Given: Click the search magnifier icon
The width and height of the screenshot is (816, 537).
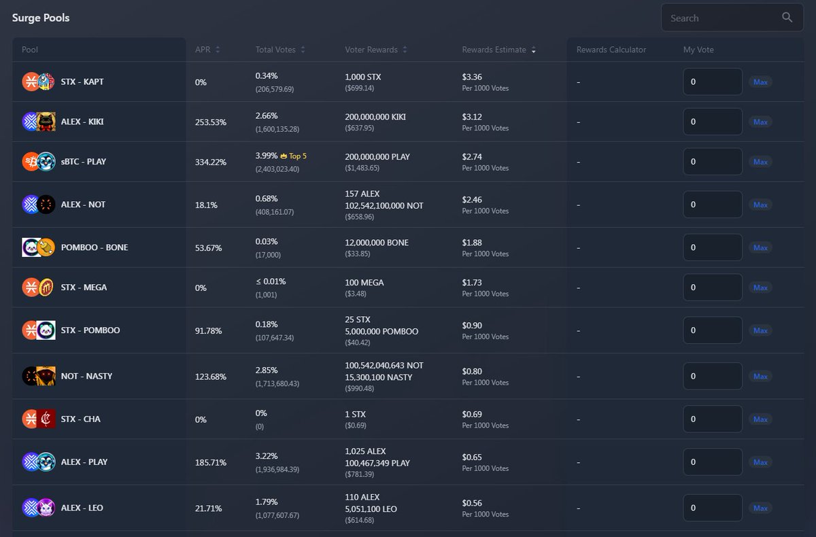Looking at the screenshot, I should coord(787,18).
